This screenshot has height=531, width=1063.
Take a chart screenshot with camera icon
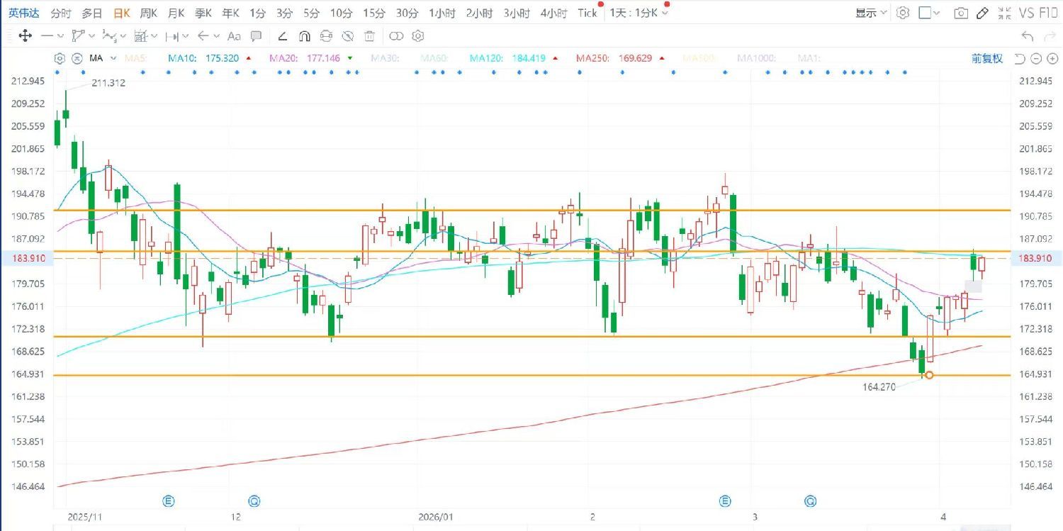(x=961, y=13)
